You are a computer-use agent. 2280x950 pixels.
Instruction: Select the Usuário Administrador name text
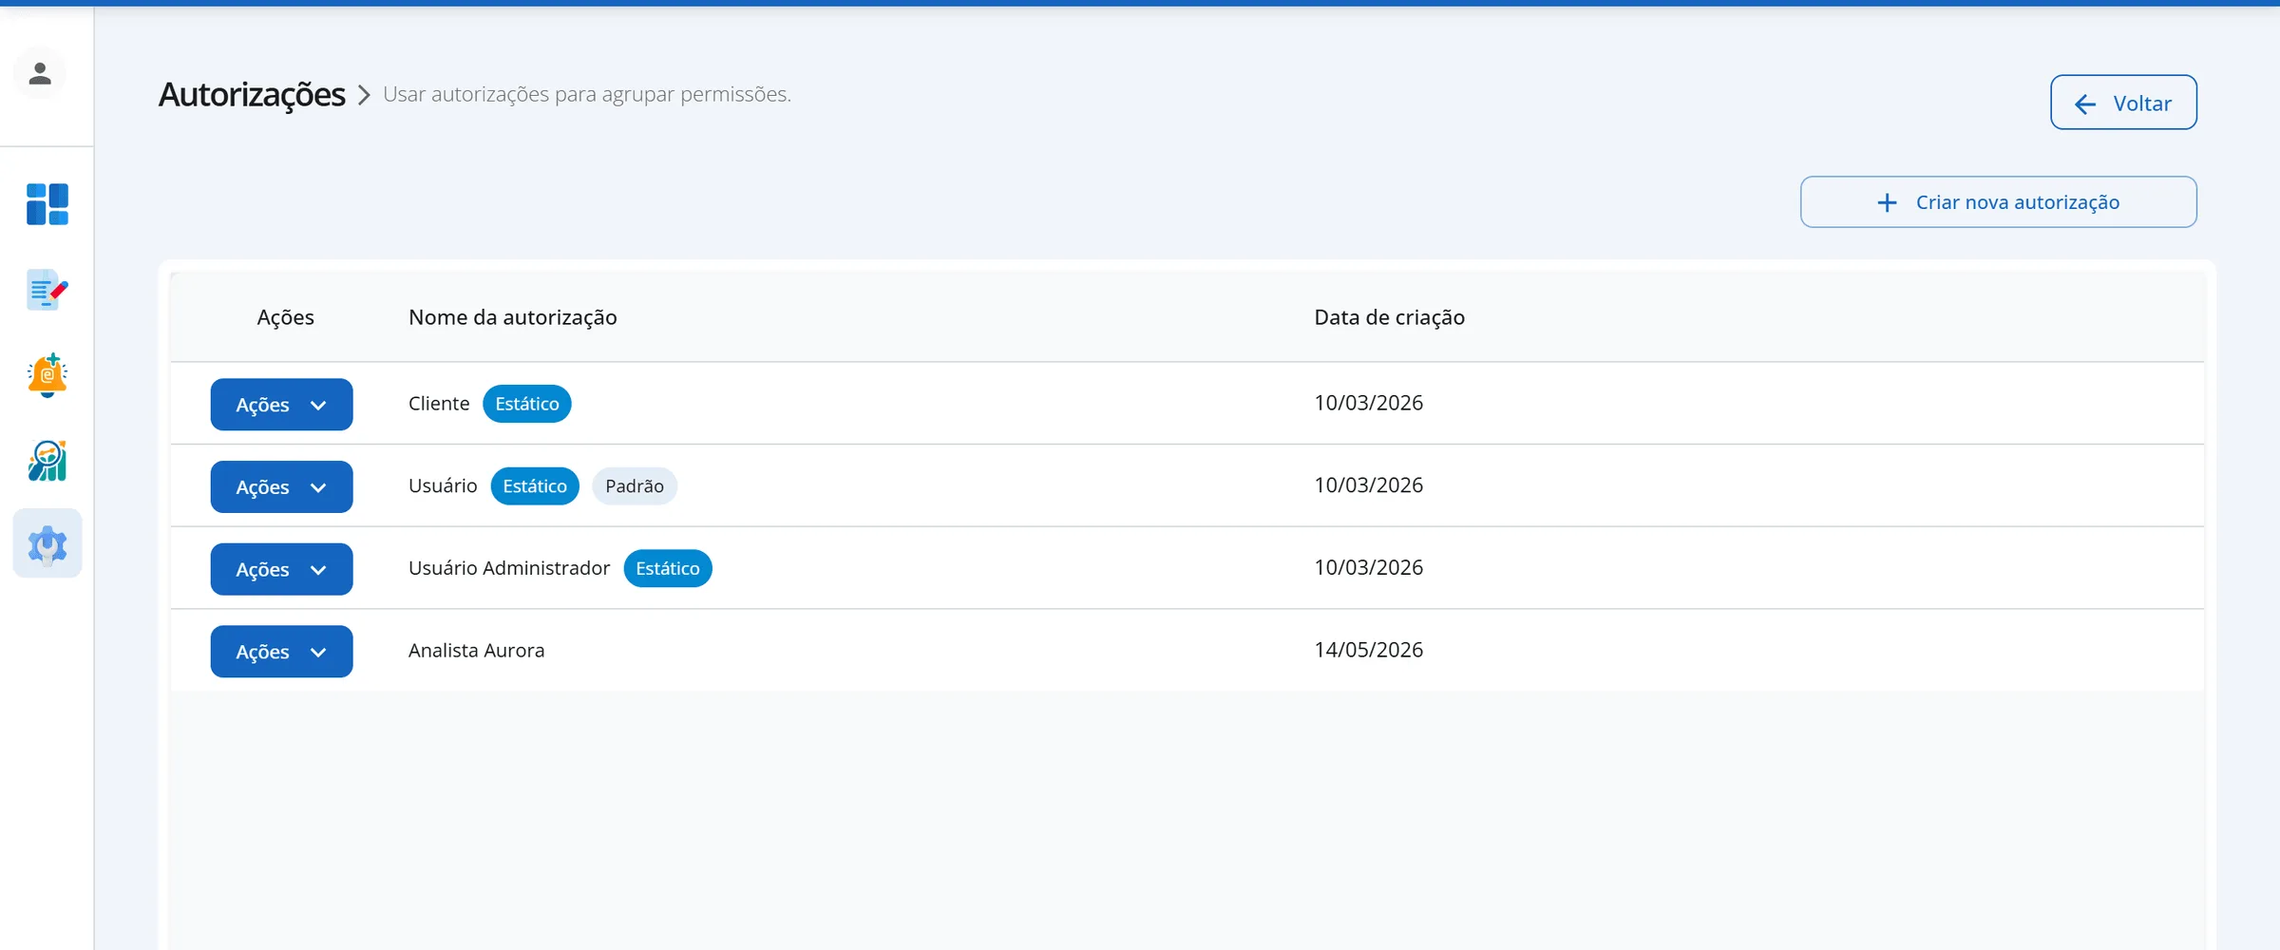click(509, 568)
